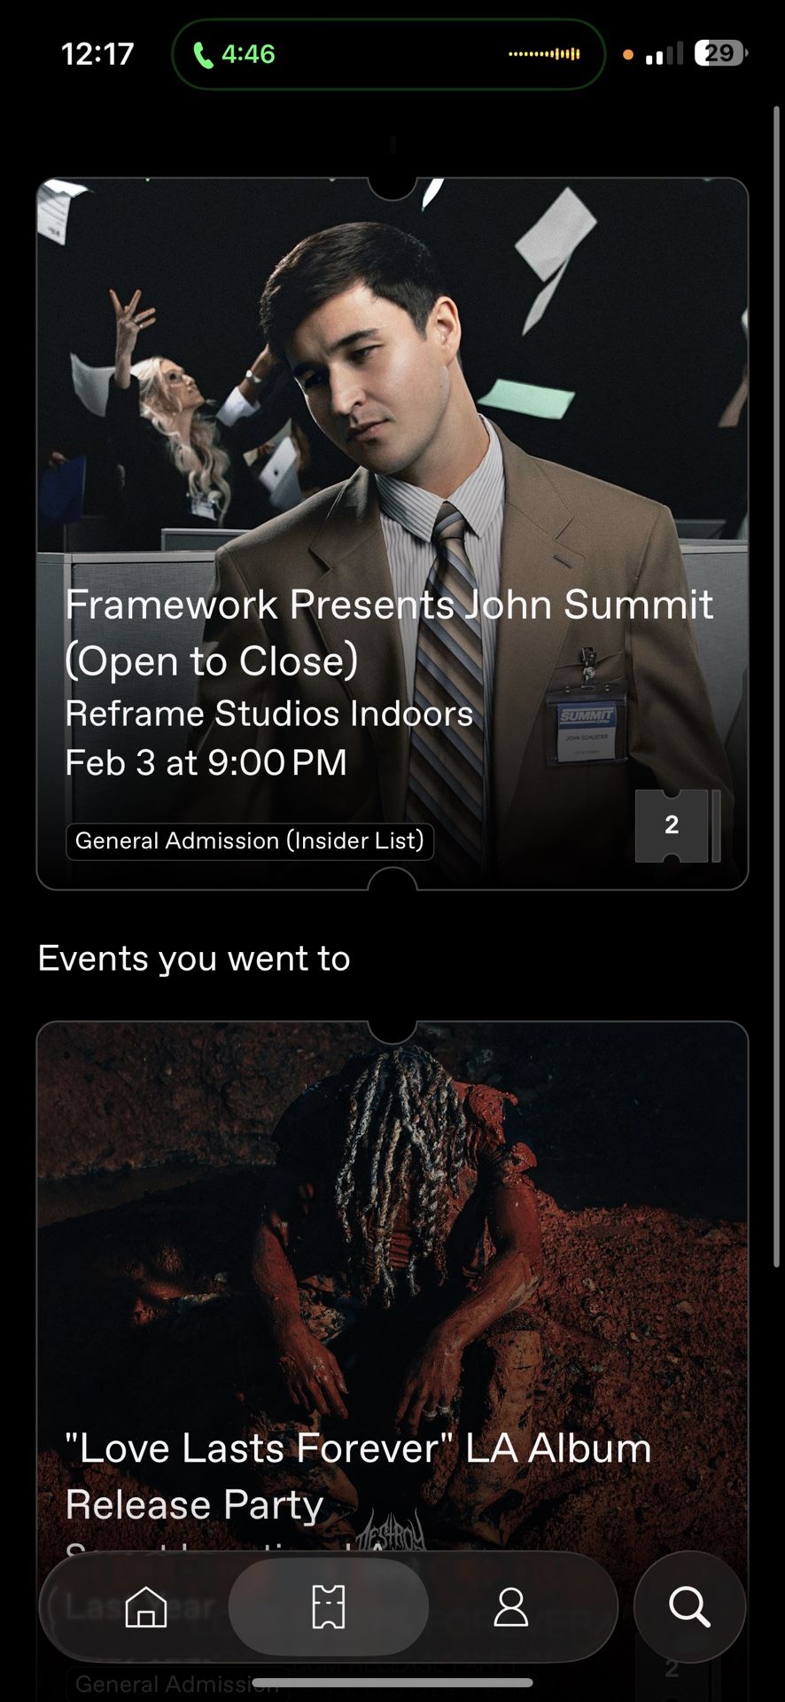Open the Tickets tab in bottom navigation
The width and height of the screenshot is (785, 1702).
pos(328,1606)
